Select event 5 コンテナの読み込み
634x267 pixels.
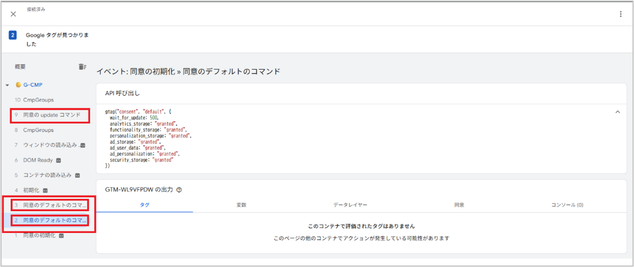[46, 175]
